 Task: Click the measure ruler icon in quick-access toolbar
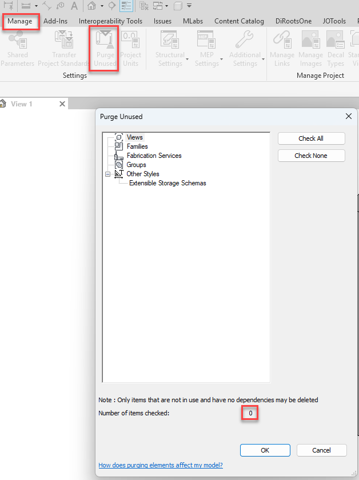(26, 6)
